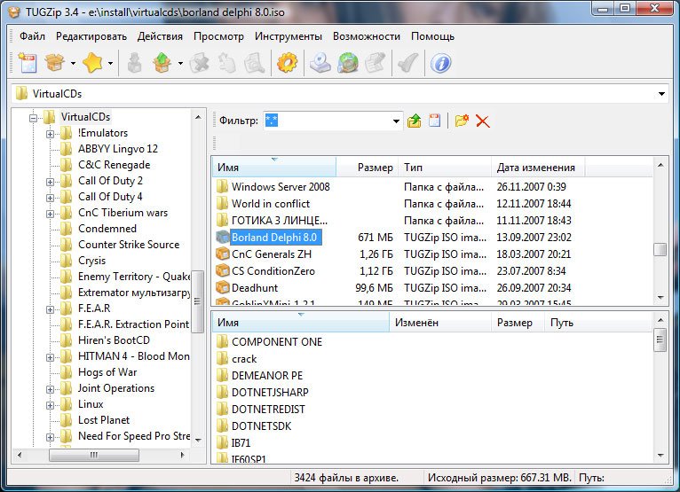Click the grayed delete files toolbar icon
Screen dimensions: 680x492
pyautogui.click(x=199, y=63)
